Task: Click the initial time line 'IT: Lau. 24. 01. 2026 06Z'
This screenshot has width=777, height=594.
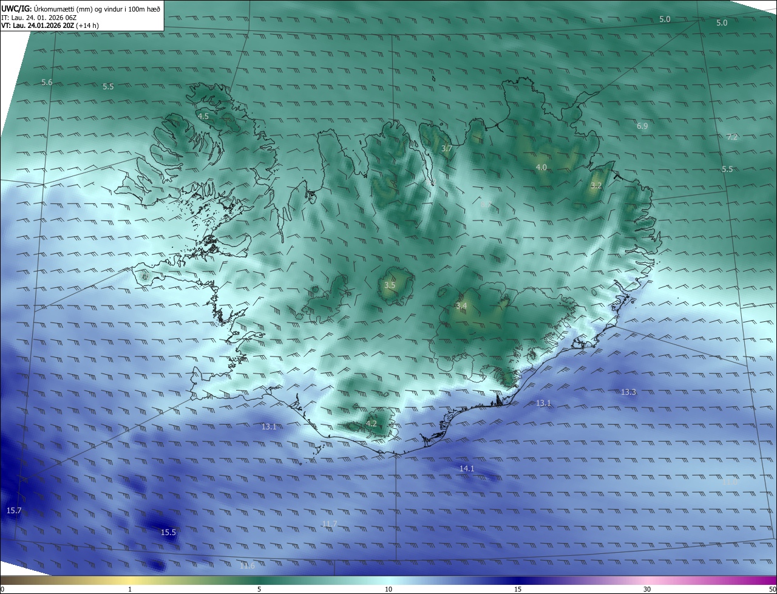Action: click(39, 18)
